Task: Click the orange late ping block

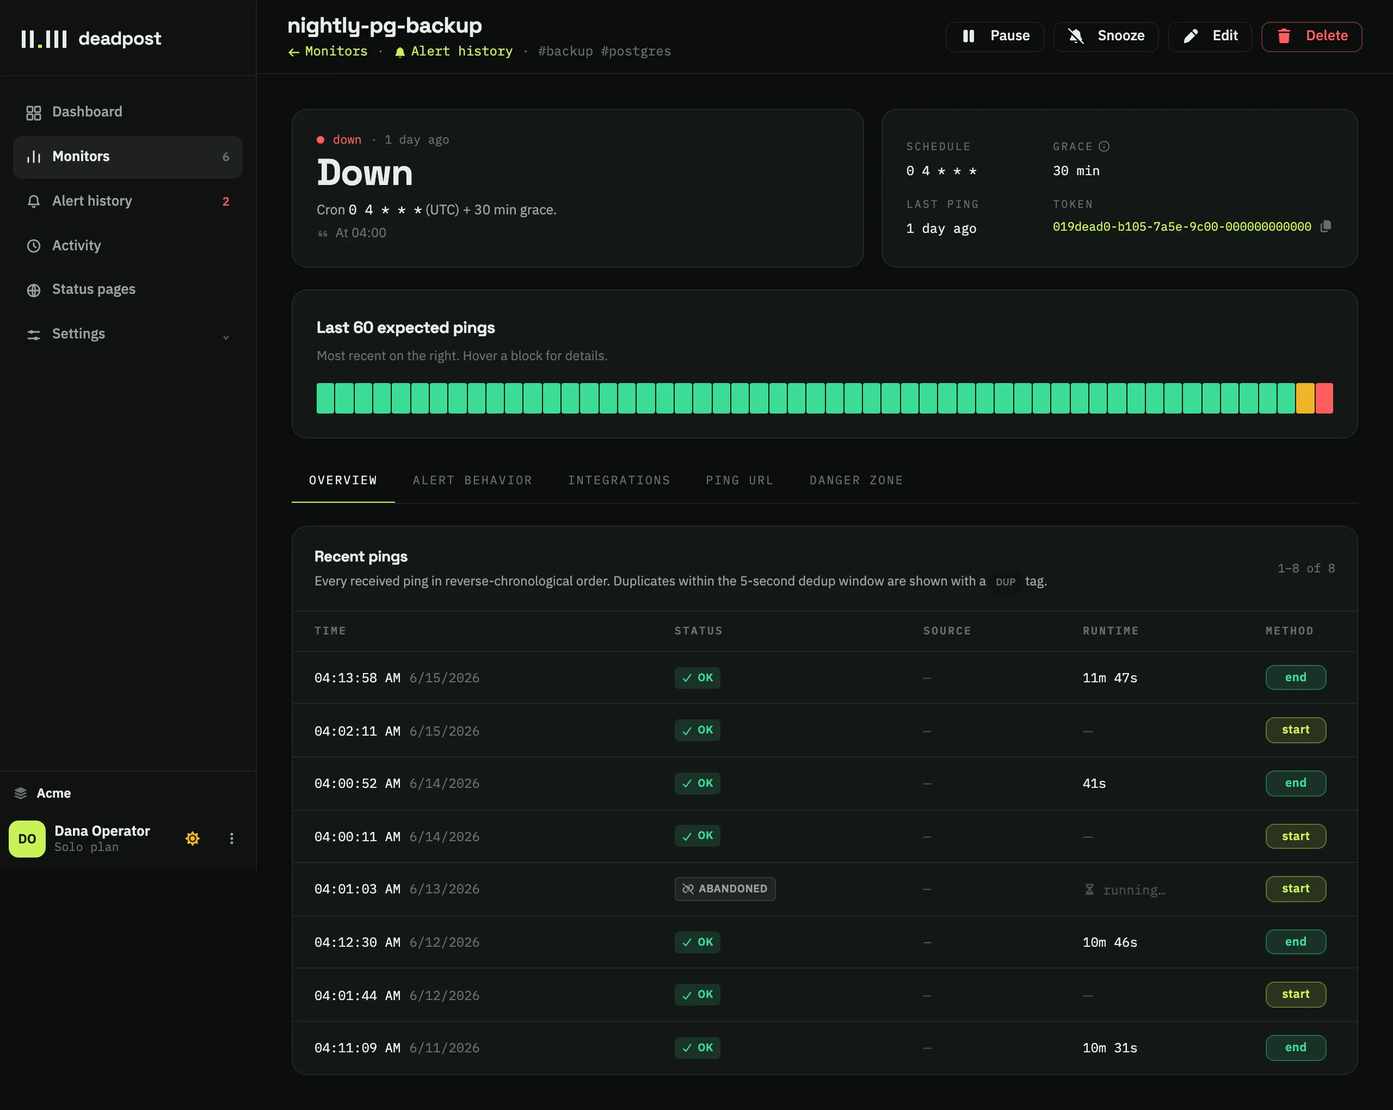Action: [x=1305, y=398]
